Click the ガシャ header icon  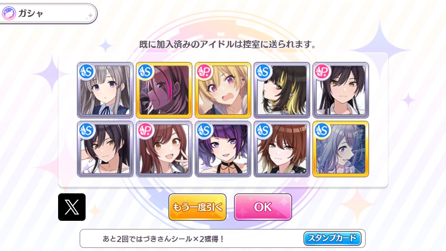click(x=9, y=13)
